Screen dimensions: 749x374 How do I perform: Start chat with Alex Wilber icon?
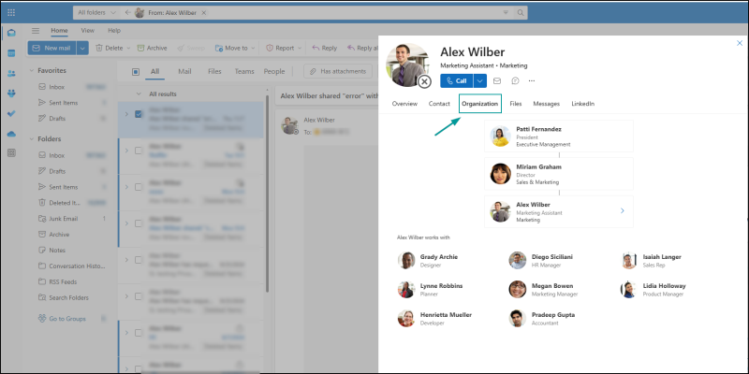pyautogui.click(x=515, y=80)
